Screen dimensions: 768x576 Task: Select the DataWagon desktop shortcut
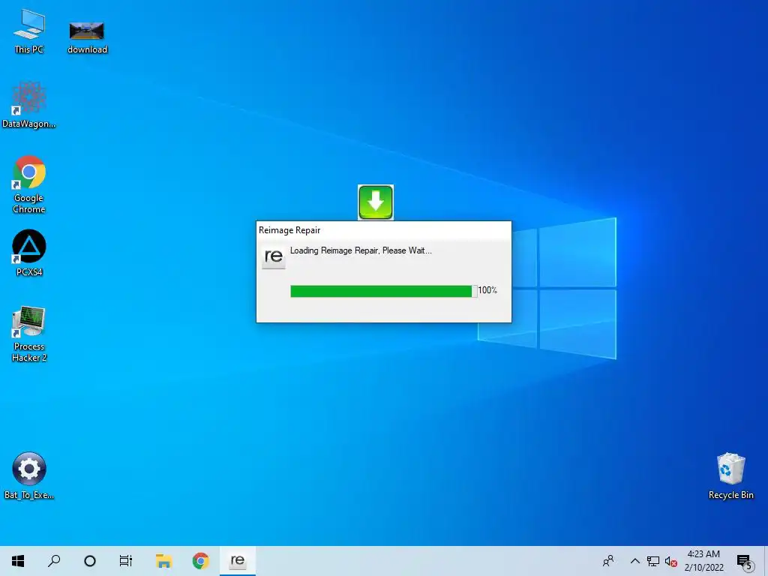29,105
